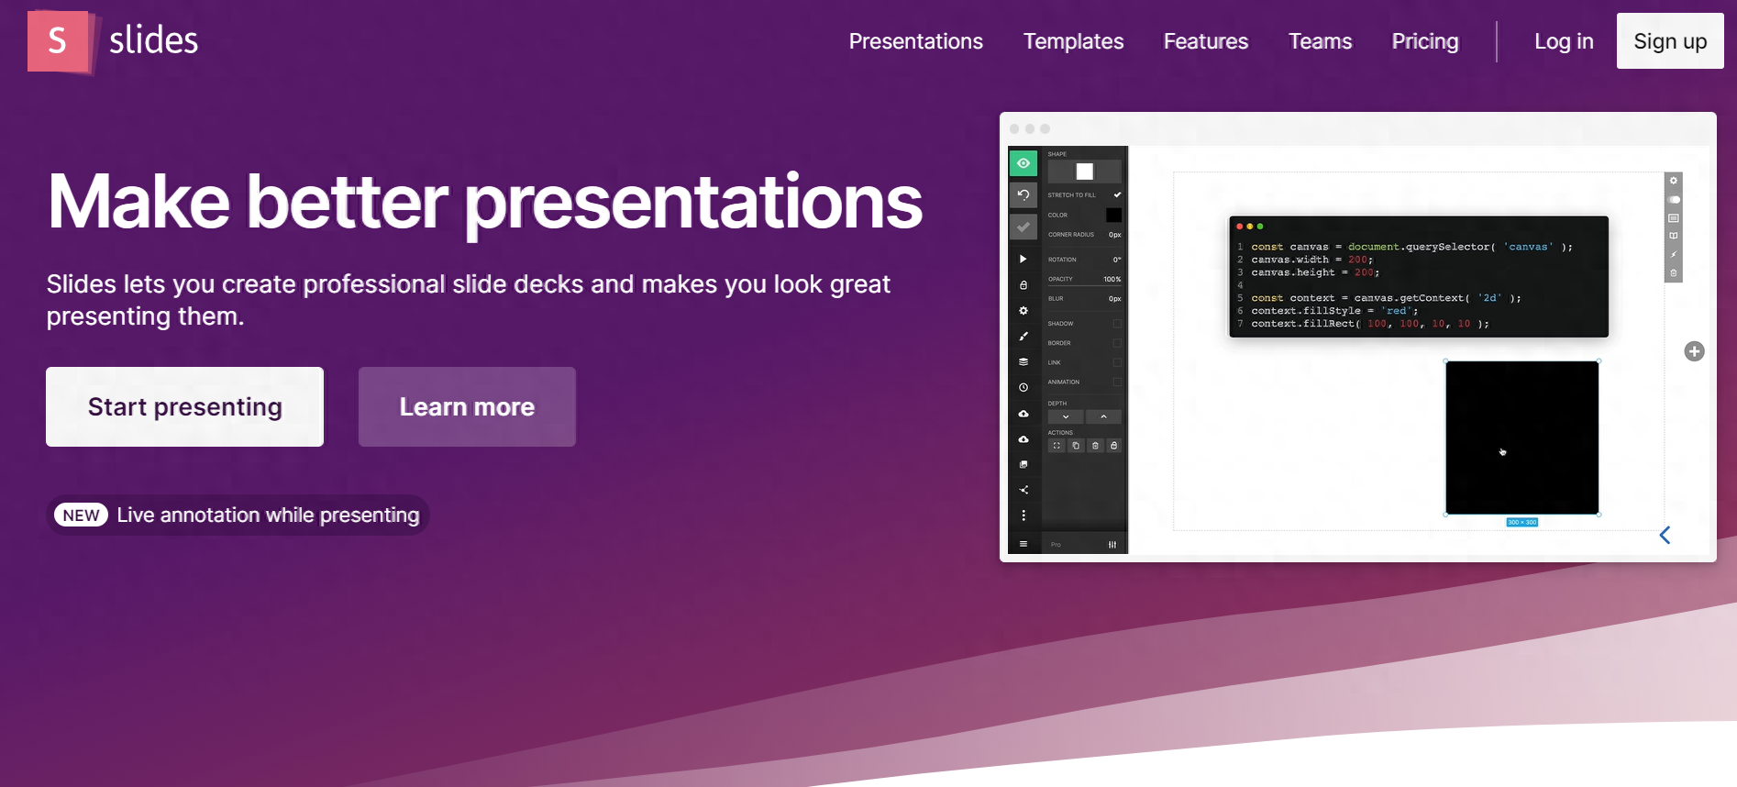Enable the Animation checkbox

pyautogui.click(x=1117, y=382)
